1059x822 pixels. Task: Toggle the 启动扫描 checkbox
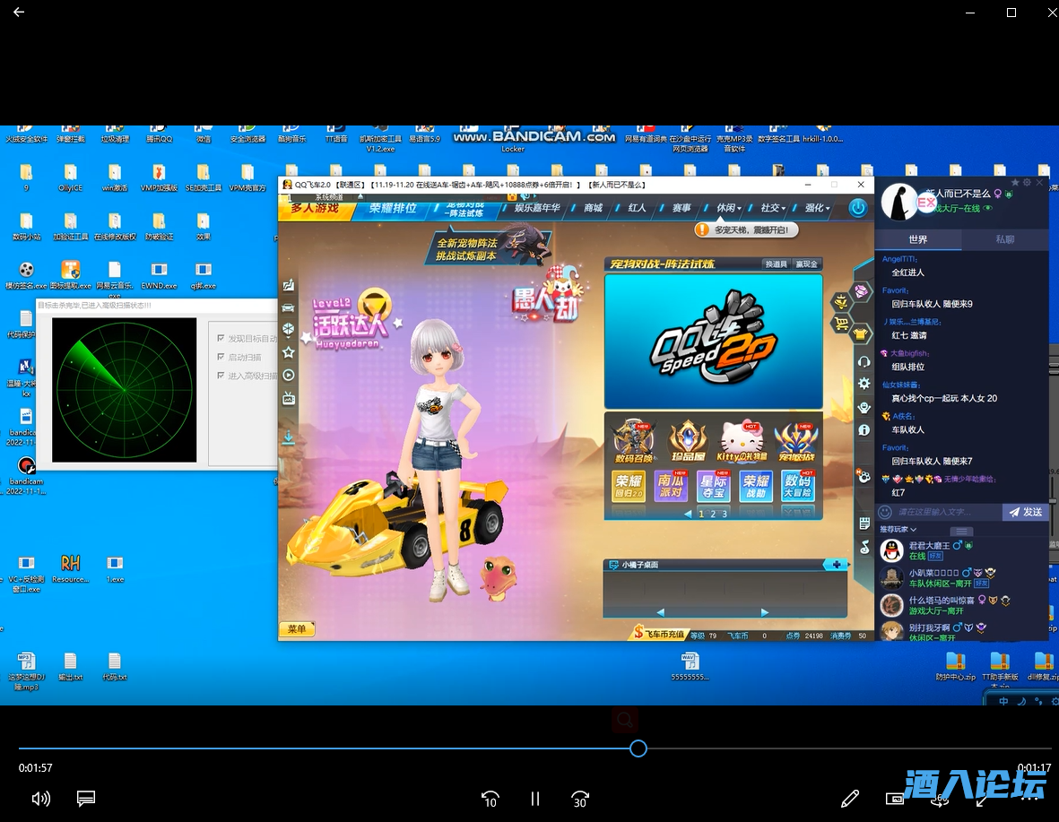[x=221, y=357]
